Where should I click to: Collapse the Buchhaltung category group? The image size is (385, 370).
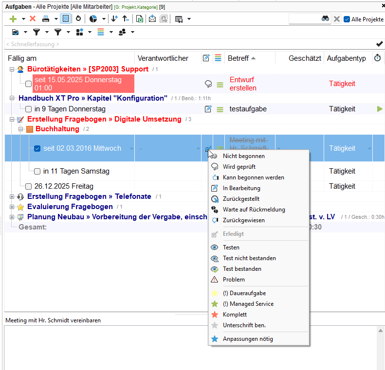21,129
